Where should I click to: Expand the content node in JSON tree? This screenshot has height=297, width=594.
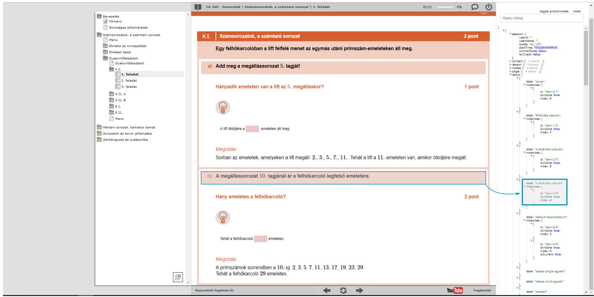point(511,61)
